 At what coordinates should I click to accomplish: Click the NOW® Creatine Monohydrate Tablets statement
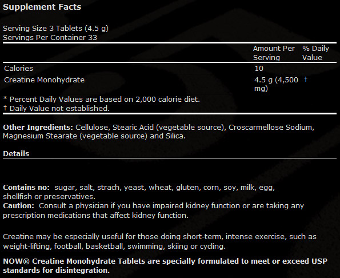[x=165, y=265]
